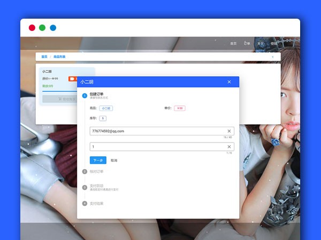Click the 下一步 button

[98, 160]
